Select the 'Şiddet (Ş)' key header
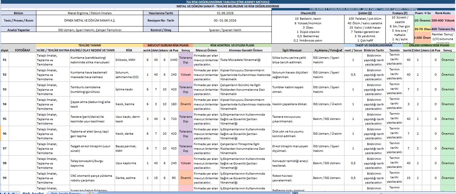456x194 pixels. [365, 13]
